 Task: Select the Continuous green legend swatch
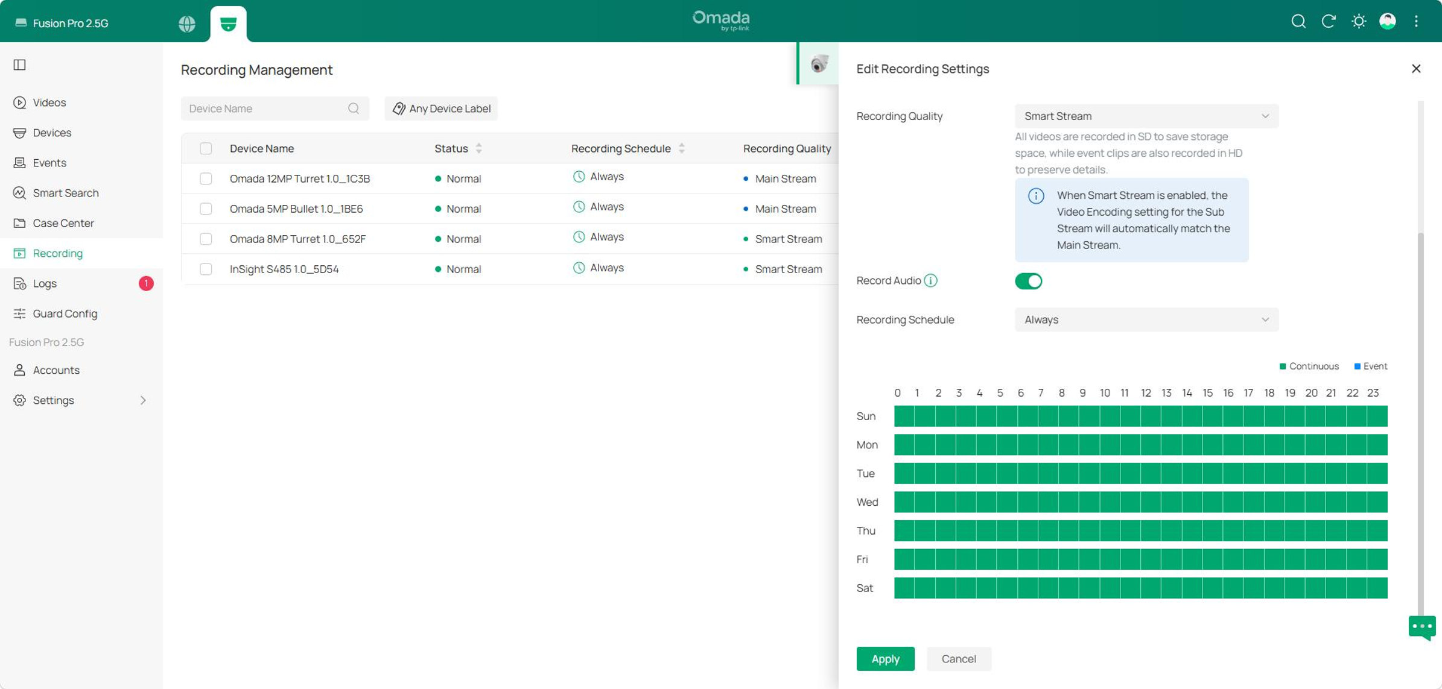click(x=1283, y=366)
